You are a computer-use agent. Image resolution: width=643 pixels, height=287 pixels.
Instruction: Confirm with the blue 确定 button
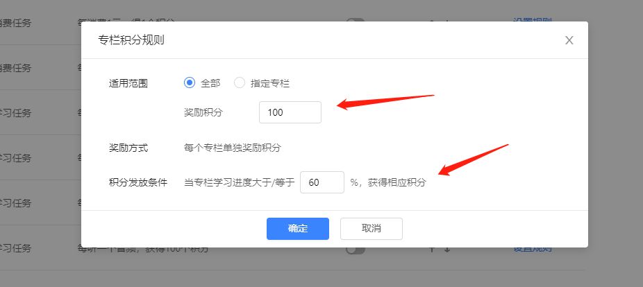tap(298, 229)
